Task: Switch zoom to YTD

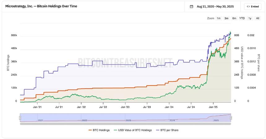Action: [x=242, y=18]
